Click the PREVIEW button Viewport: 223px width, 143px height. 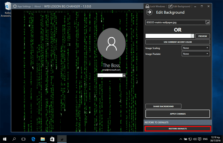pos(202,36)
